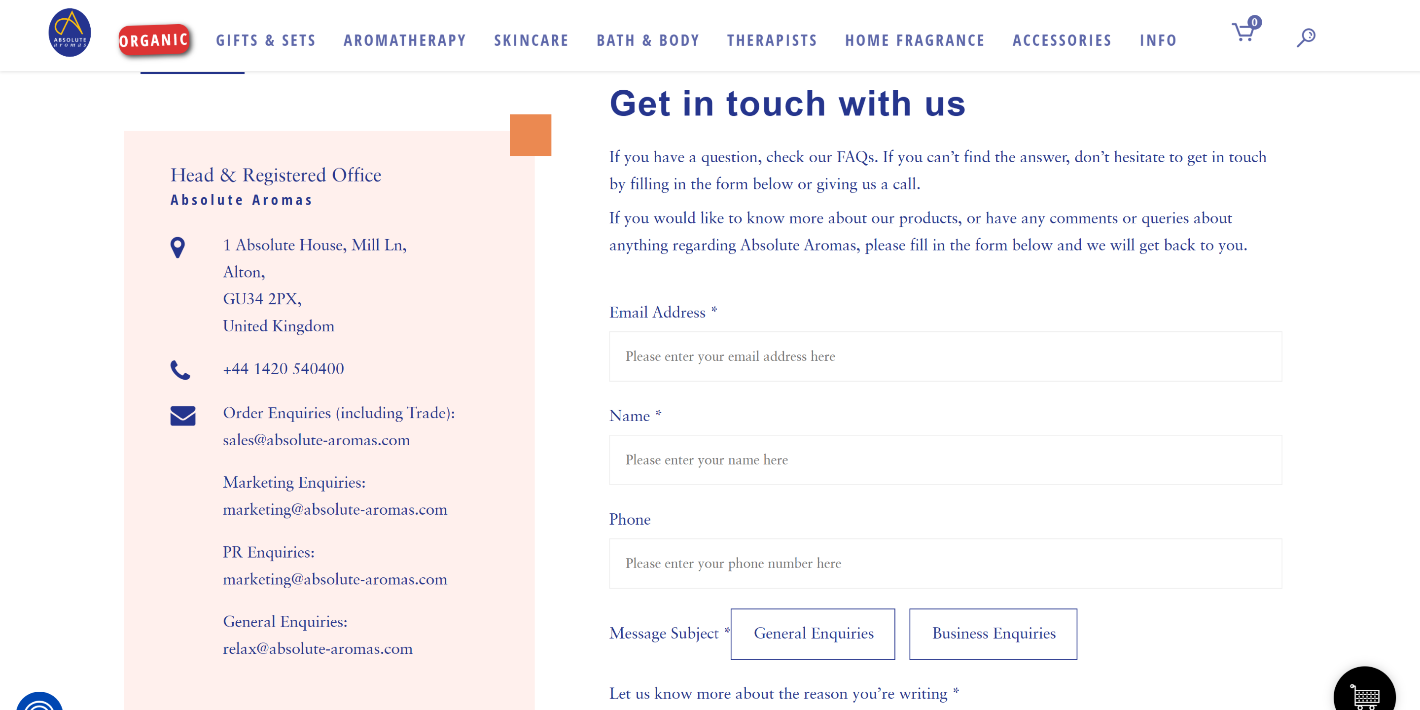Open the Organic menu badge
Screen dimensions: 1420x710
click(154, 39)
